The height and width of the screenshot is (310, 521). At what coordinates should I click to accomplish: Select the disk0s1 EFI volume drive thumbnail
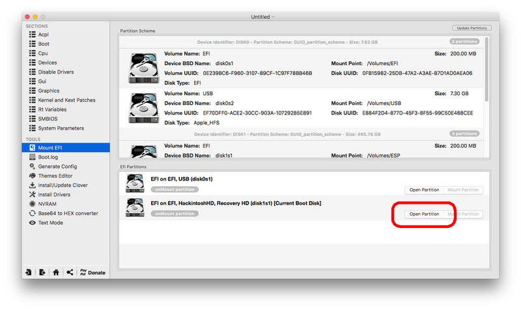point(143,68)
